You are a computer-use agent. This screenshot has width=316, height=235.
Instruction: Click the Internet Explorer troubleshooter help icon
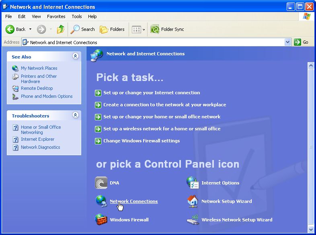[16, 140]
